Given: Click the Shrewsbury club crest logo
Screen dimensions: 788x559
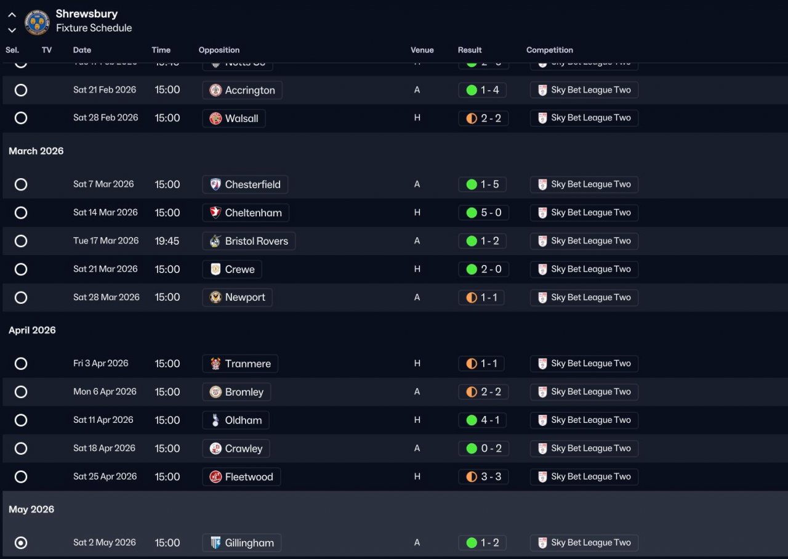Looking at the screenshot, I should [37, 22].
